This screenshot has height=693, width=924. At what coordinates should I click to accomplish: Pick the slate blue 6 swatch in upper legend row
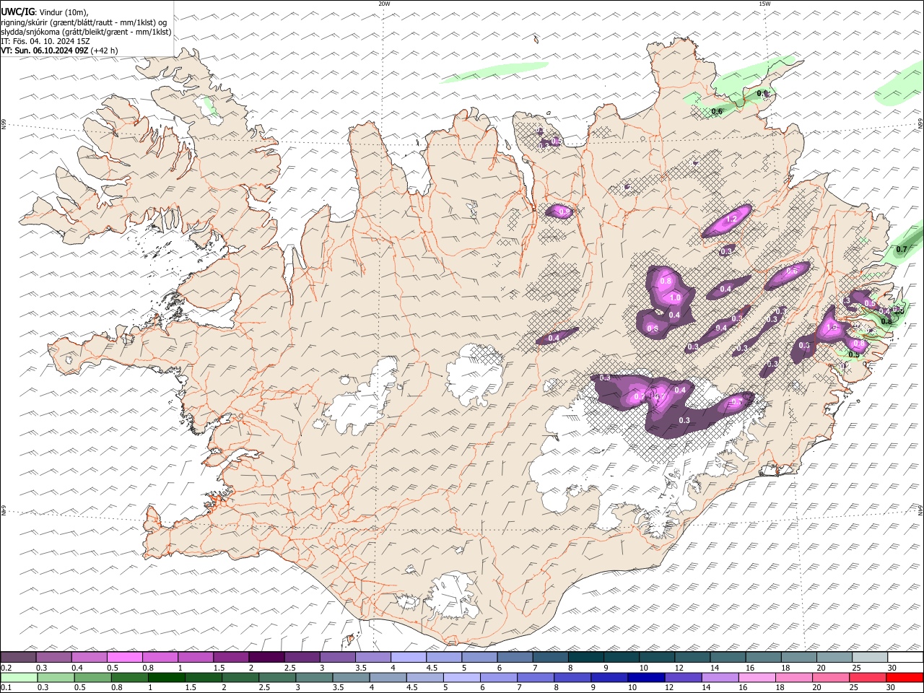[x=515, y=657]
